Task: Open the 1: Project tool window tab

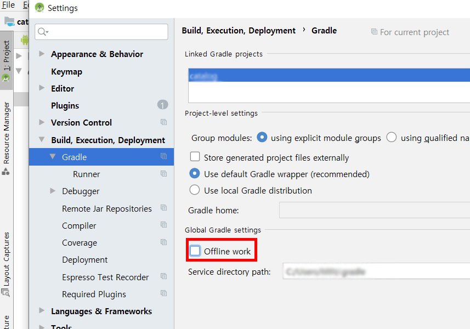Action: coord(6,60)
